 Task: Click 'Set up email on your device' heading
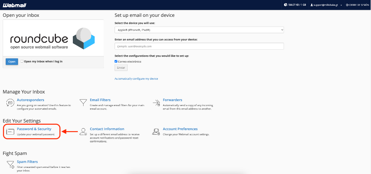click(144, 15)
